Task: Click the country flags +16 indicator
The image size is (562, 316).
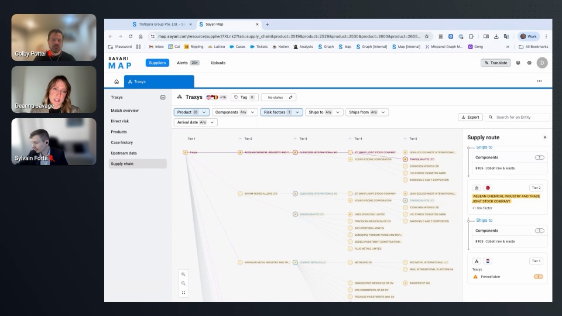Action: (217, 97)
